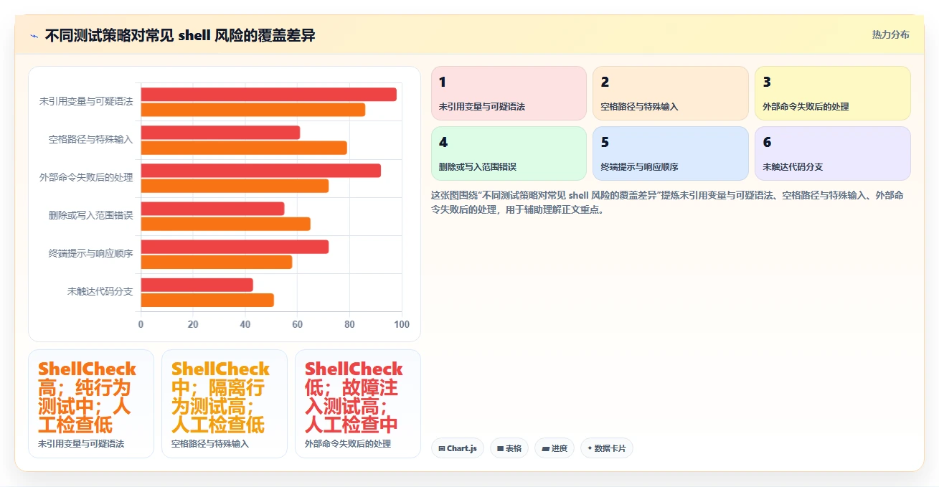Open card 6 未触达代码分支
939x487 pixels.
tap(833, 153)
